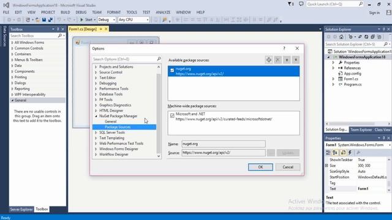Expand Text Editor options node

tap(96, 78)
